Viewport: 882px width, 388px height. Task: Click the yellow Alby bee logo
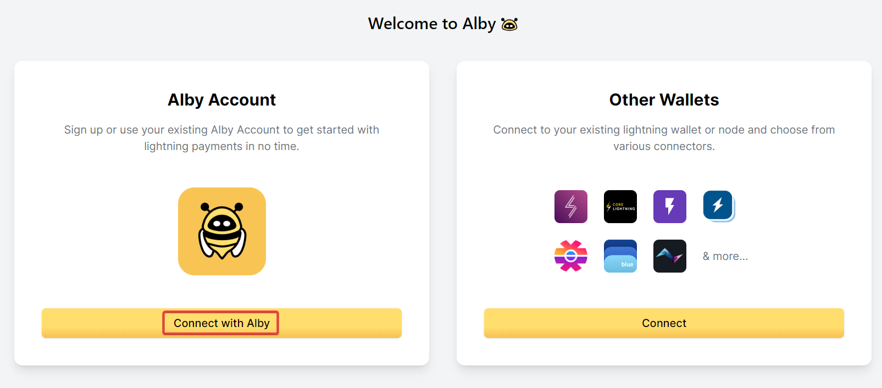[221, 231]
